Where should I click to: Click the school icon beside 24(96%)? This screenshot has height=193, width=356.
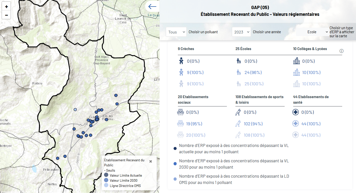click(239, 72)
